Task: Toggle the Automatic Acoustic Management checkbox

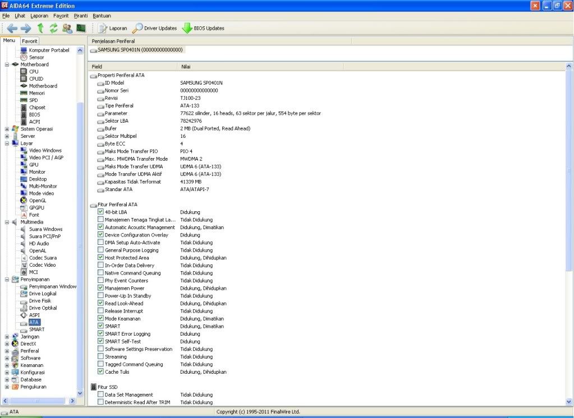Action: click(x=100, y=227)
